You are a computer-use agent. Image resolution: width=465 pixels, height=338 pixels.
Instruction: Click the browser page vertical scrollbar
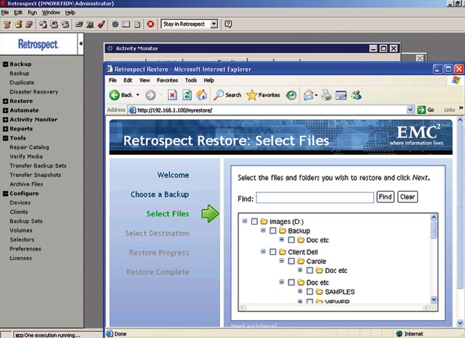coord(460,207)
